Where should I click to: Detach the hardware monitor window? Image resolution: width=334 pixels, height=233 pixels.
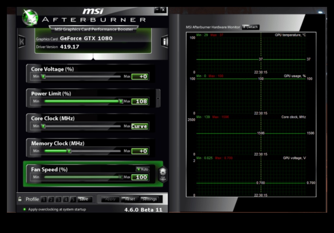coord(250,27)
